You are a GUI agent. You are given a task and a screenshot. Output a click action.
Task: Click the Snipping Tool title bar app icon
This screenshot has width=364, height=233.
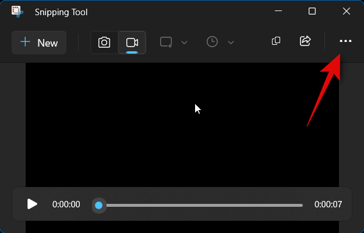[17, 12]
